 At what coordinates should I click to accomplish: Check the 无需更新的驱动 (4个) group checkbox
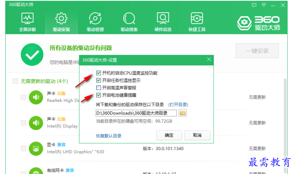[15, 81]
